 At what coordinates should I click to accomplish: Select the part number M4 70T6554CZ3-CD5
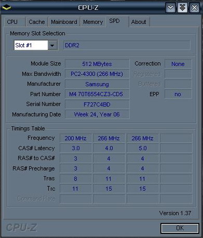[97, 94]
